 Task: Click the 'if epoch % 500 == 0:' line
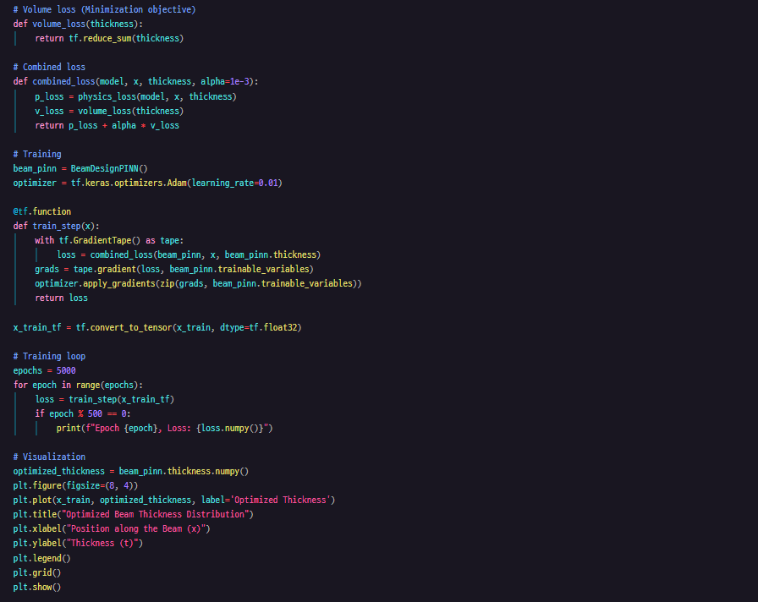[x=83, y=414]
